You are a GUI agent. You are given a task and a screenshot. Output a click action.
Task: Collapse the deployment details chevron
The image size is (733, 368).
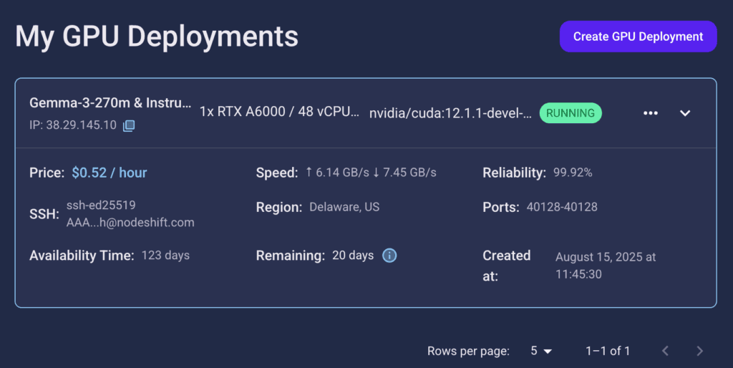coord(685,113)
